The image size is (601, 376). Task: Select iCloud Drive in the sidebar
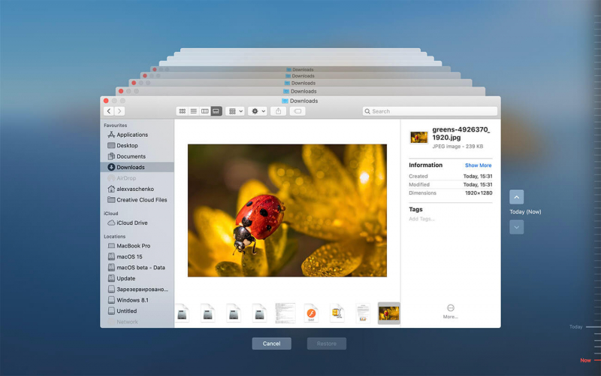131,223
